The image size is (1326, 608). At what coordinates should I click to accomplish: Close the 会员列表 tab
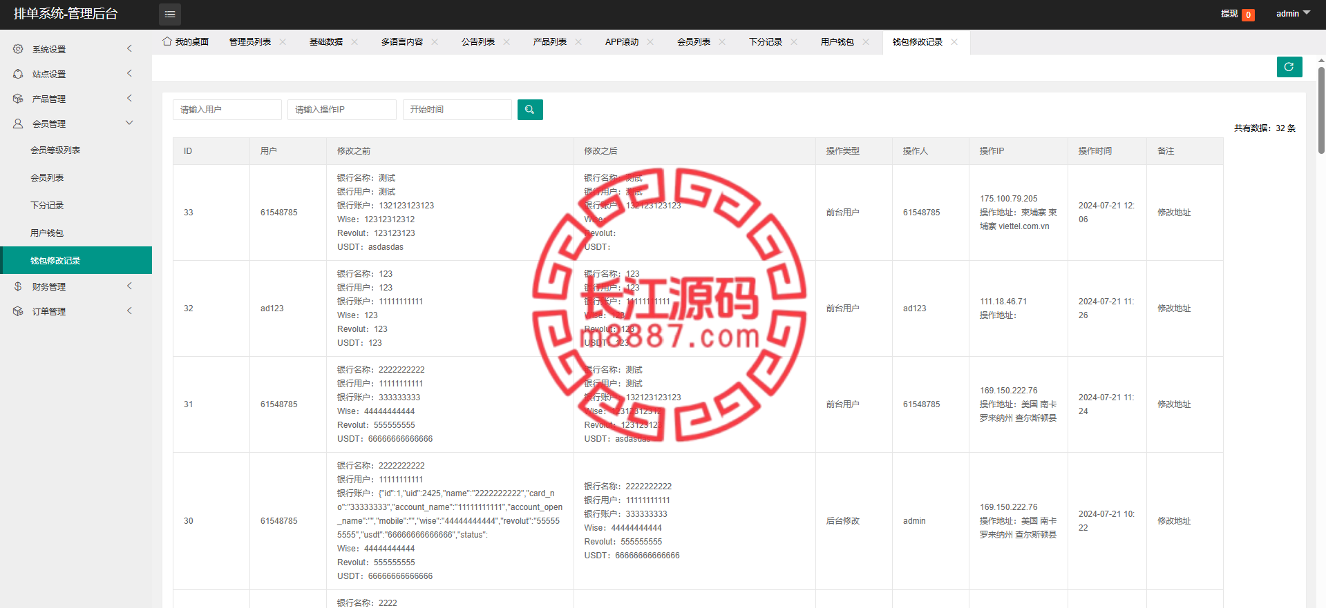point(722,42)
